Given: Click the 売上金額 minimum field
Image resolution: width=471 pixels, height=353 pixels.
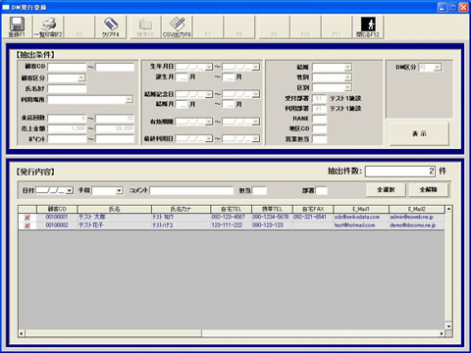Looking at the screenshot, I should (67, 128).
